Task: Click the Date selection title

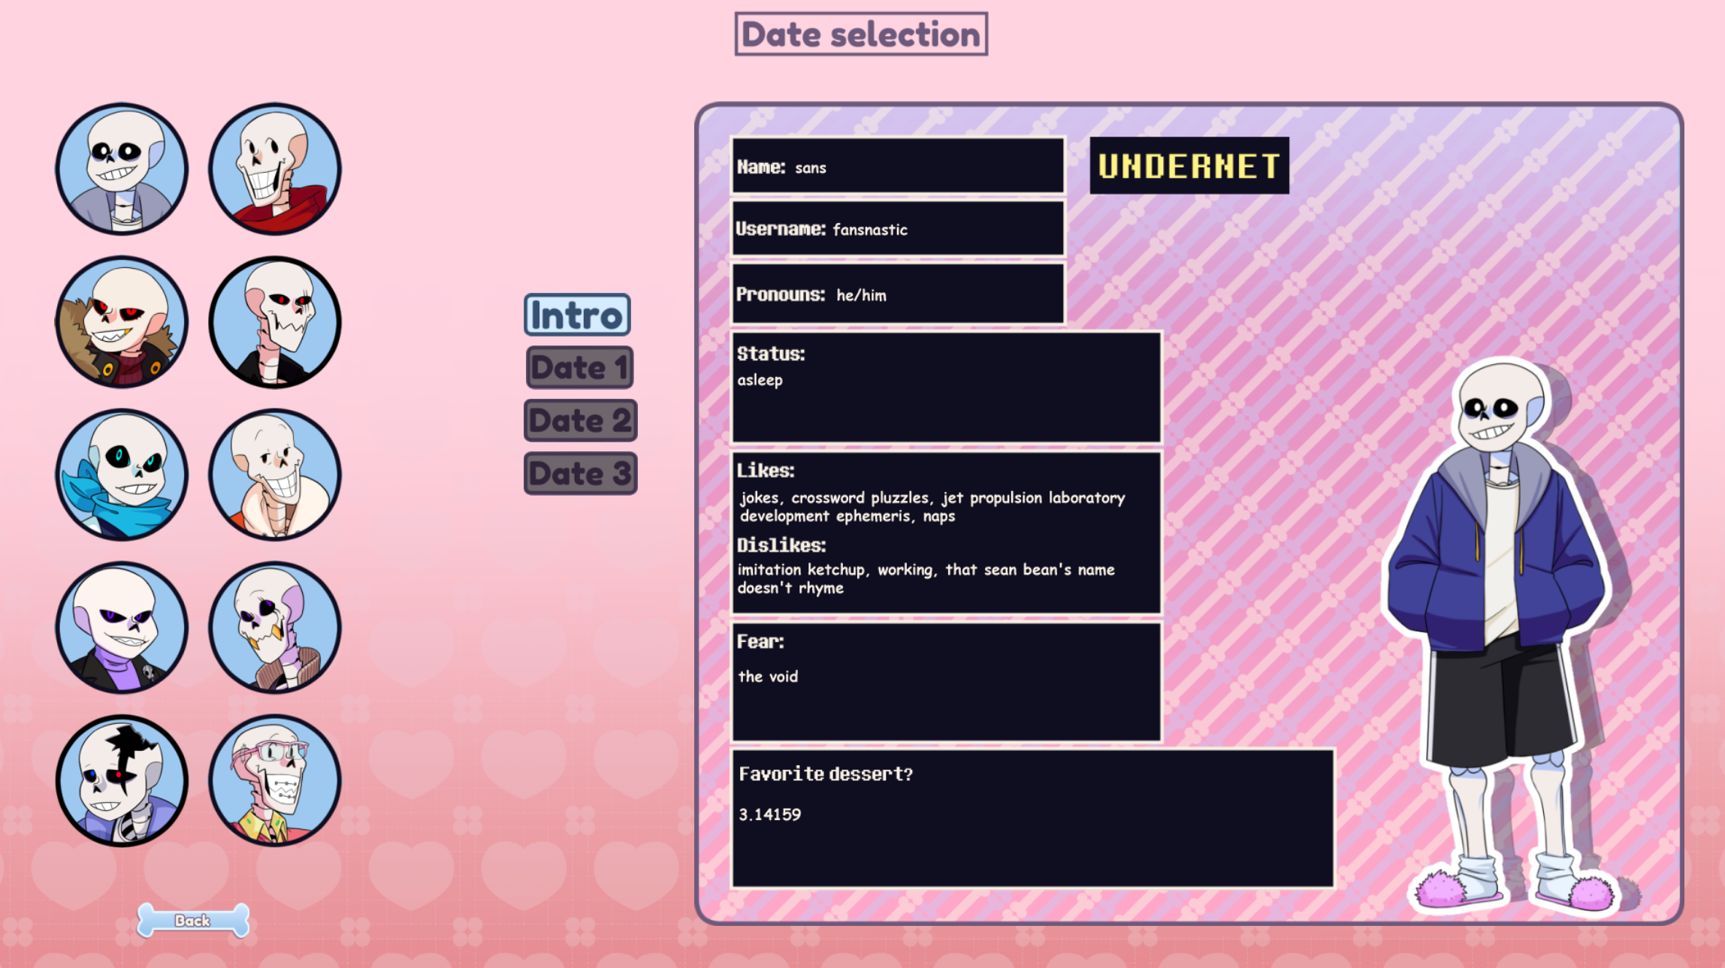Action: (861, 34)
